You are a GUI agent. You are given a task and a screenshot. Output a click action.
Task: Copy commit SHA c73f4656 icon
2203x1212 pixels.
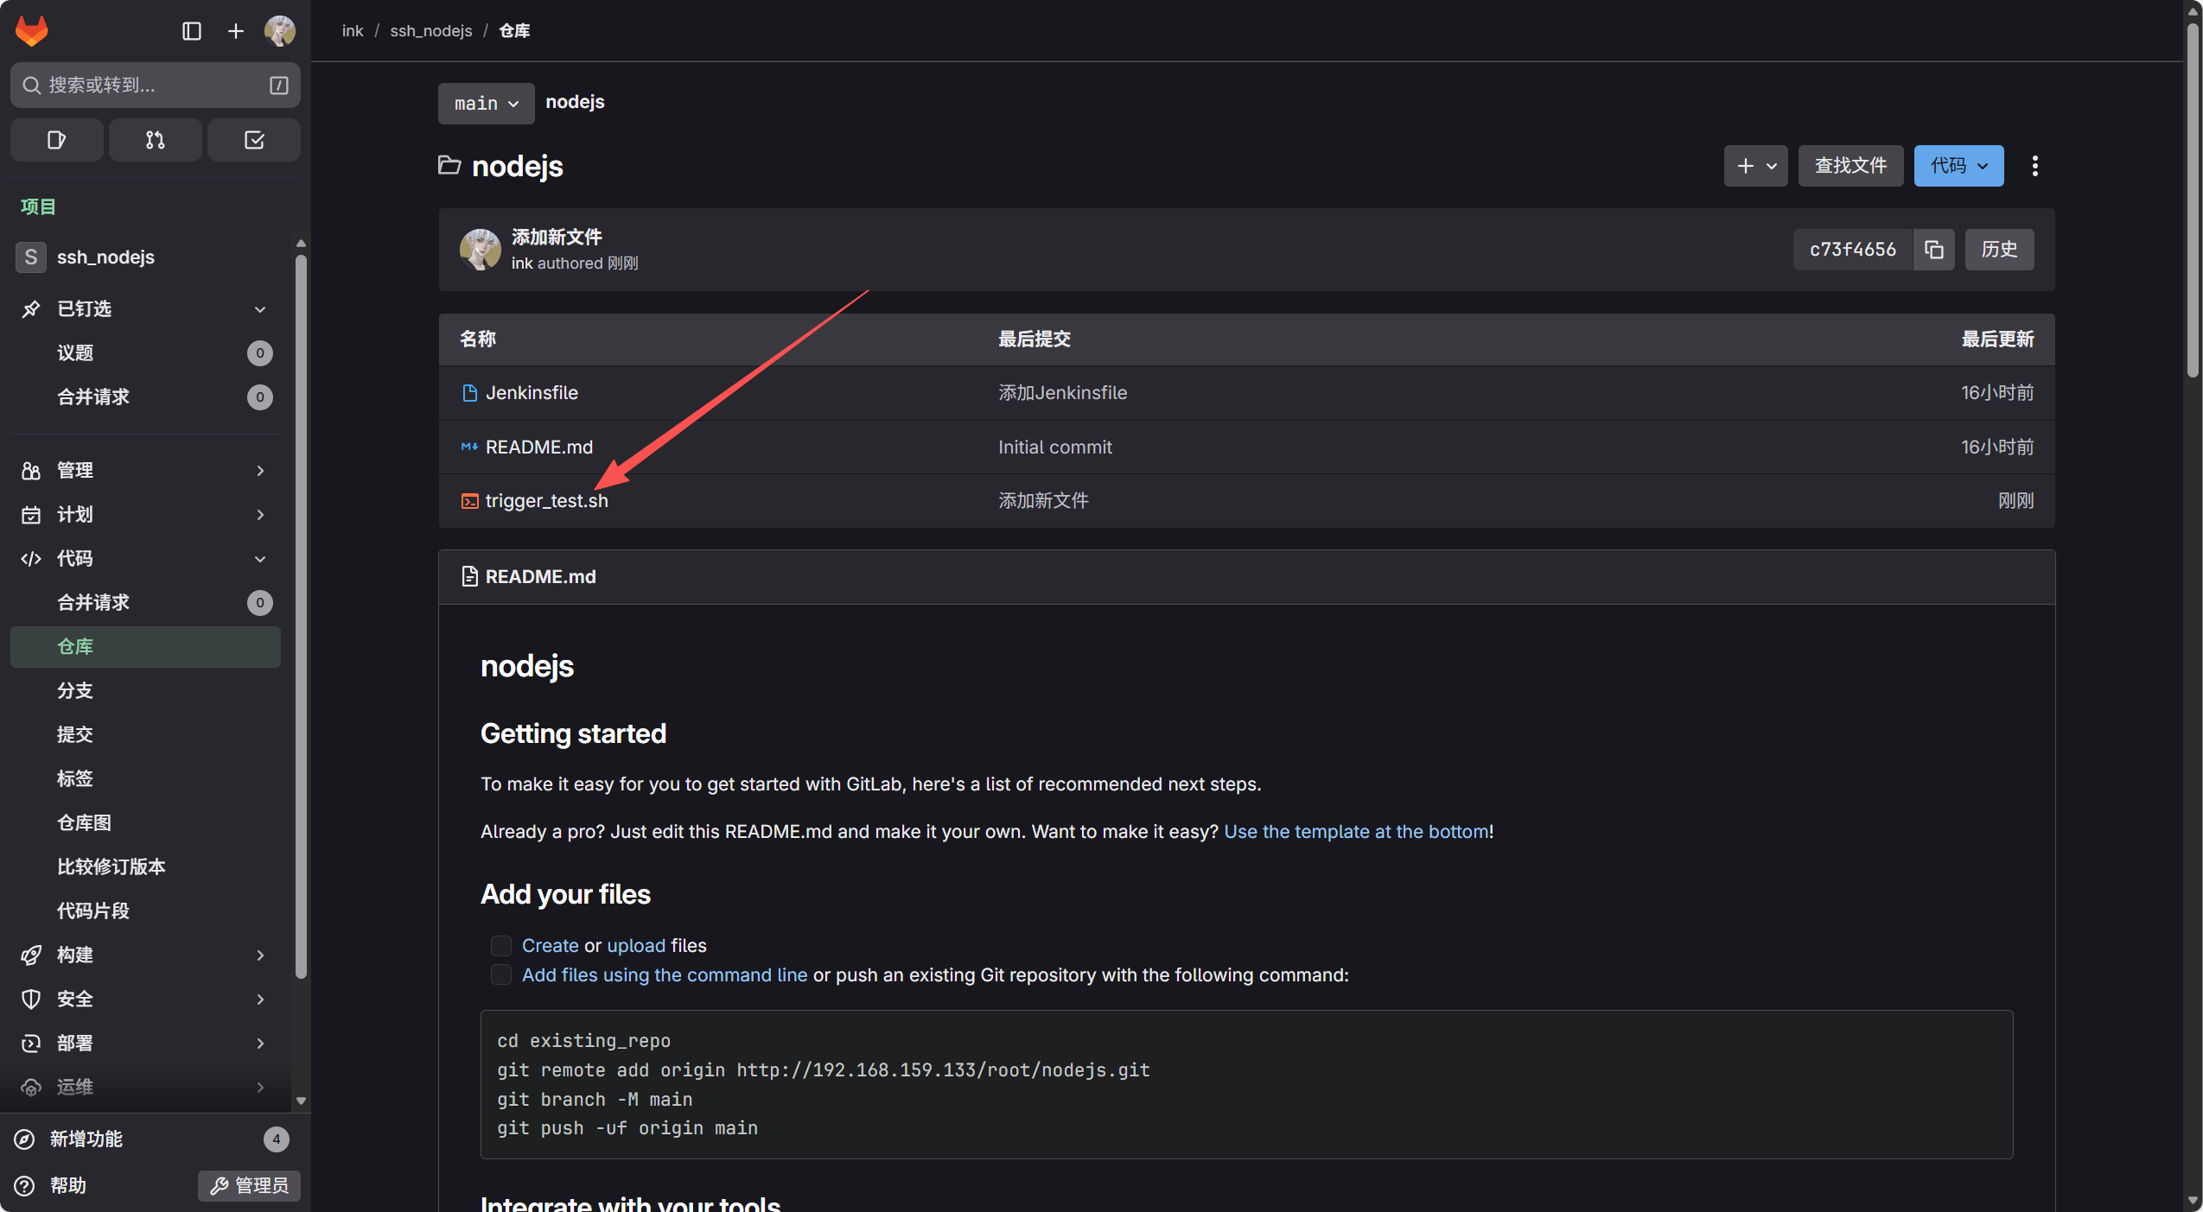1934,250
